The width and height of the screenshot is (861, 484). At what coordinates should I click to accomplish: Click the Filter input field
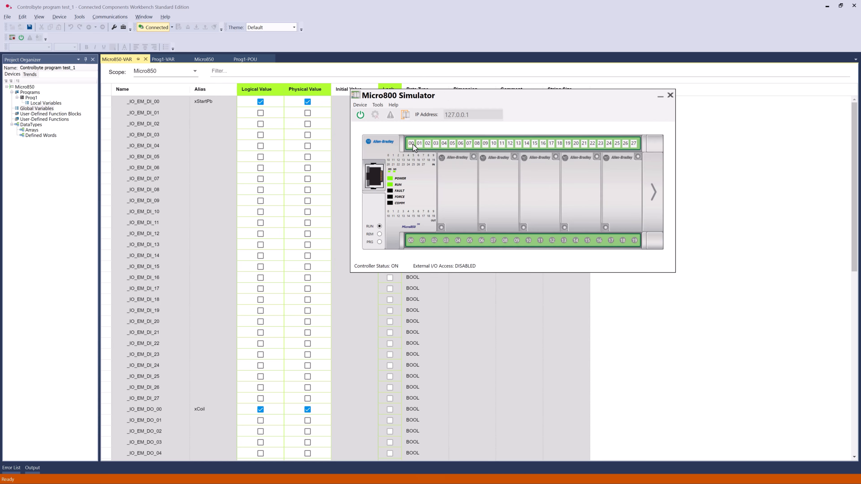[530, 71]
